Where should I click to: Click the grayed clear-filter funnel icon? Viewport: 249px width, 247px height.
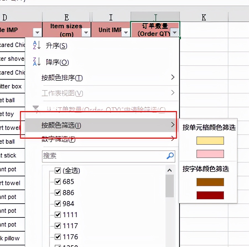click(x=36, y=108)
